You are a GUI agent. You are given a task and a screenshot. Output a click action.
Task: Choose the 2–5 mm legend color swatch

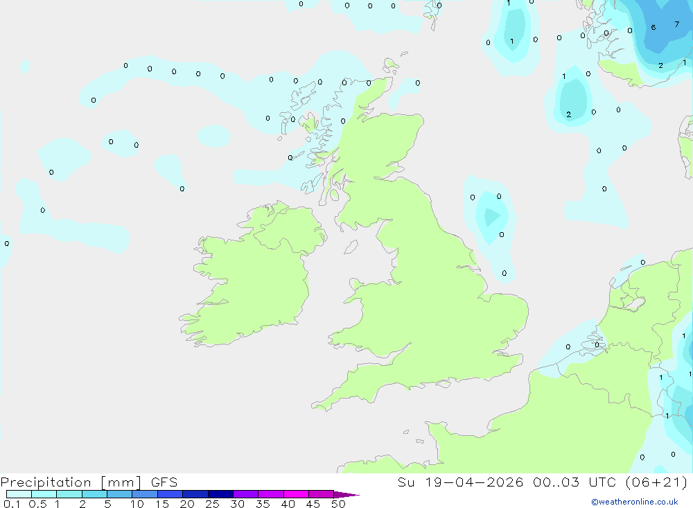[x=94, y=494]
